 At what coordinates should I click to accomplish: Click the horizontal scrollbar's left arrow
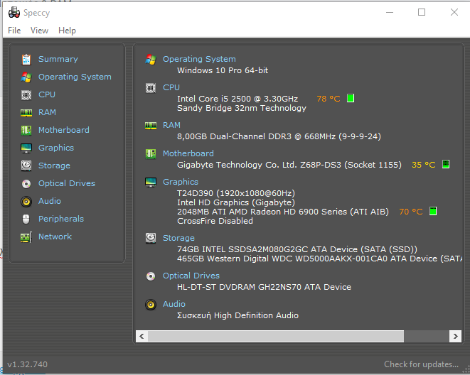click(x=141, y=335)
